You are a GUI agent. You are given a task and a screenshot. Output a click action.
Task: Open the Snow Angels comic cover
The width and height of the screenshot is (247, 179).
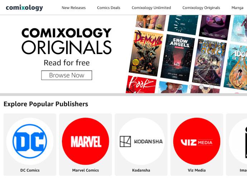(178, 58)
